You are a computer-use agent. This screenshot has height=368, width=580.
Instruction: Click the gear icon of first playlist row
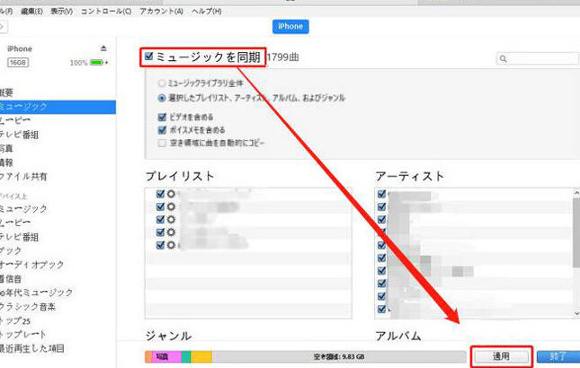point(170,193)
